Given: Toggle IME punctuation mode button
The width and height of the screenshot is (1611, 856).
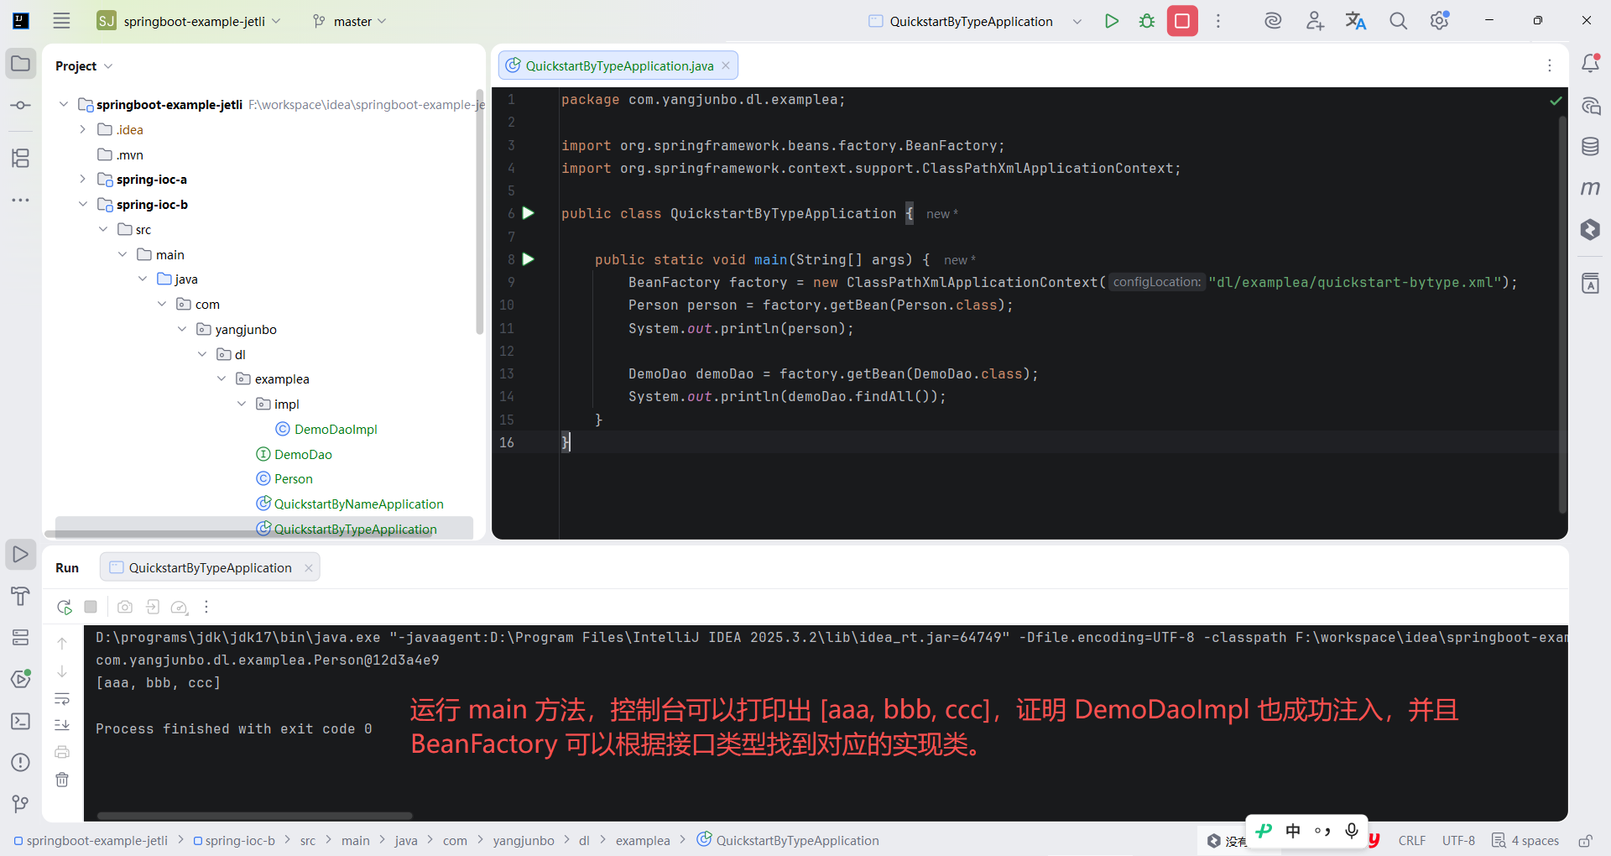Looking at the screenshot, I should point(1322,831).
